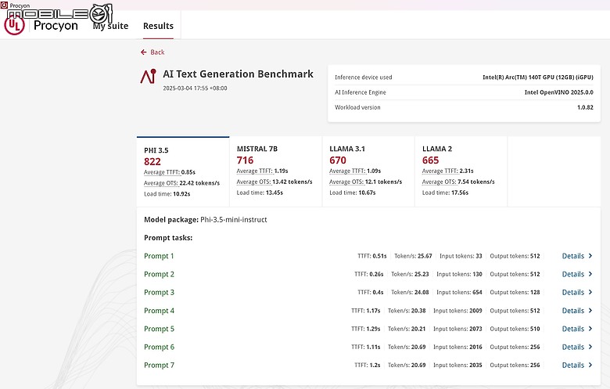This screenshot has width=610, height=389.
Task: Click the Prompt 1 label
Action: (x=159, y=256)
